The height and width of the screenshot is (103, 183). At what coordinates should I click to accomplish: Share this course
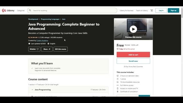47,49
